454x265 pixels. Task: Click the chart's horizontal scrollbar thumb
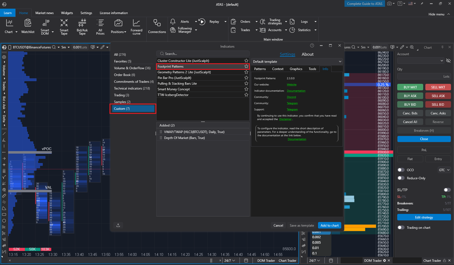pos(211,261)
